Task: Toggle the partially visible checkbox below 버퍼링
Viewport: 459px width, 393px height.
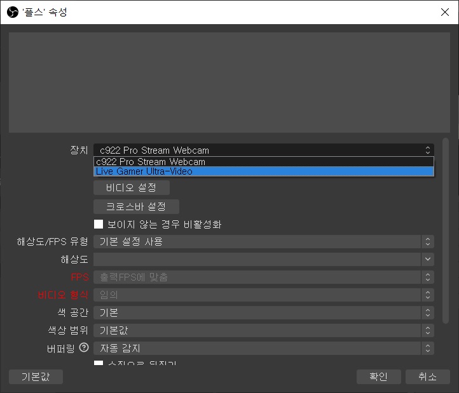Action: tap(99, 363)
